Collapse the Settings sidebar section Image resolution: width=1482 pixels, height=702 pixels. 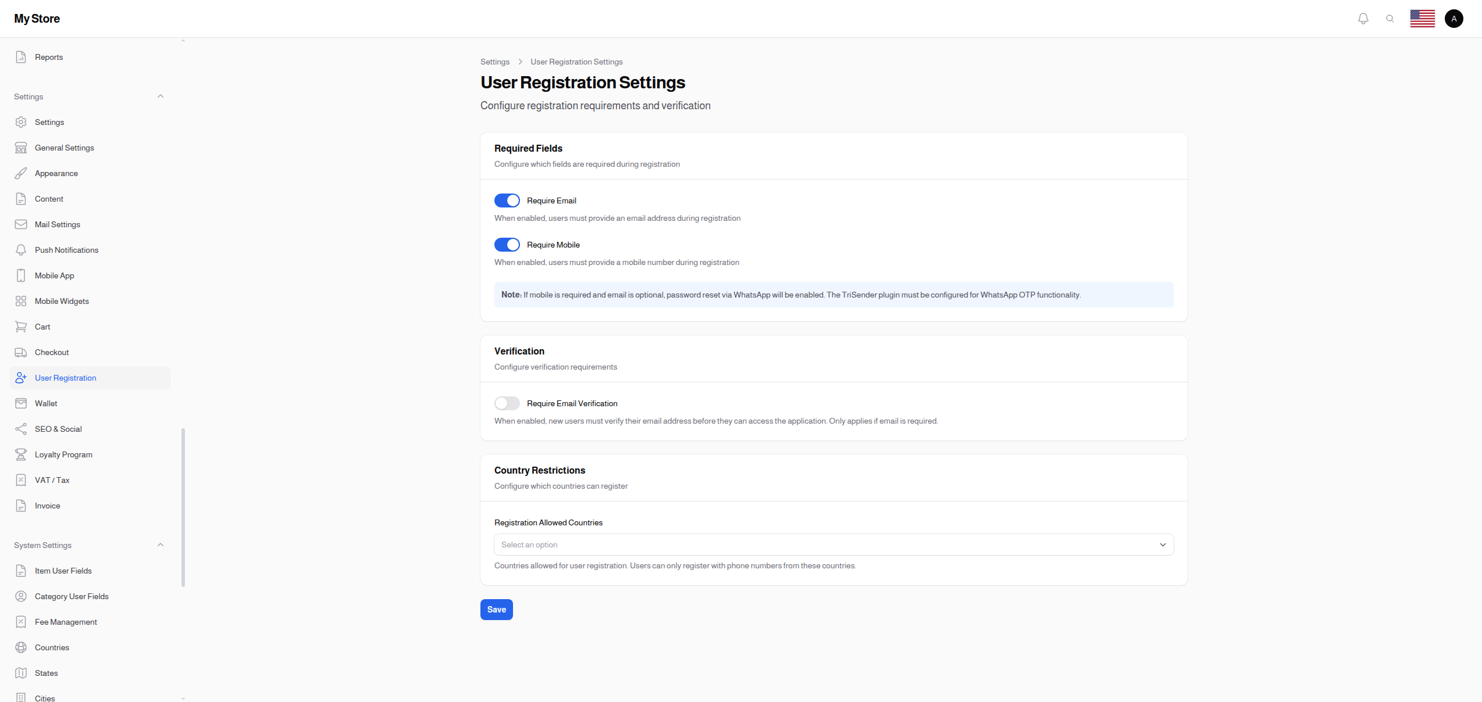(x=161, y=96)
